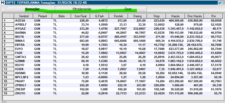Click BIMAS last price 683,00
The image size is (225, 103).
point(84,41)
